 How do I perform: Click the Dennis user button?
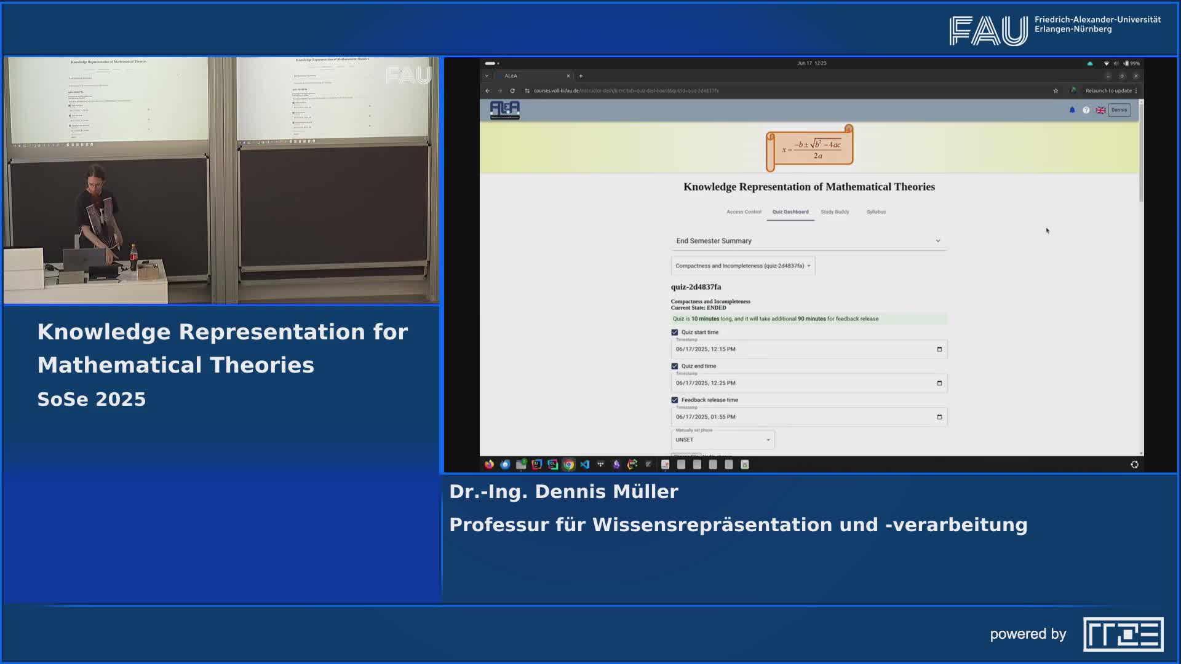pyautogui.click(x=1119, y=110)
